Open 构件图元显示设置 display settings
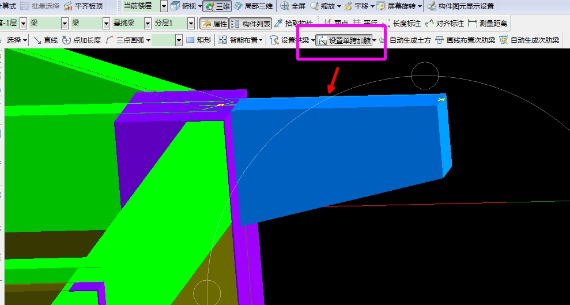Viewport: 570px width, 305px height. (x=461, y=6)
